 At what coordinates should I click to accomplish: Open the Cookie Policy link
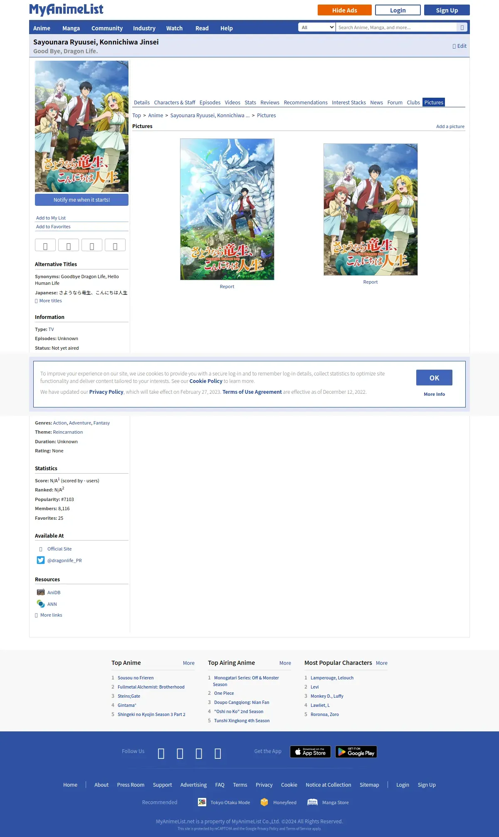[206, 381]
